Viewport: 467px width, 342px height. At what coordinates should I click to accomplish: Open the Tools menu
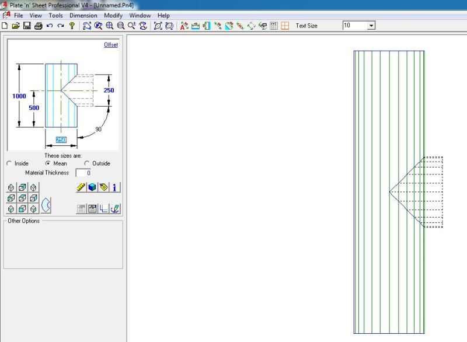click(x=55, y=16)
